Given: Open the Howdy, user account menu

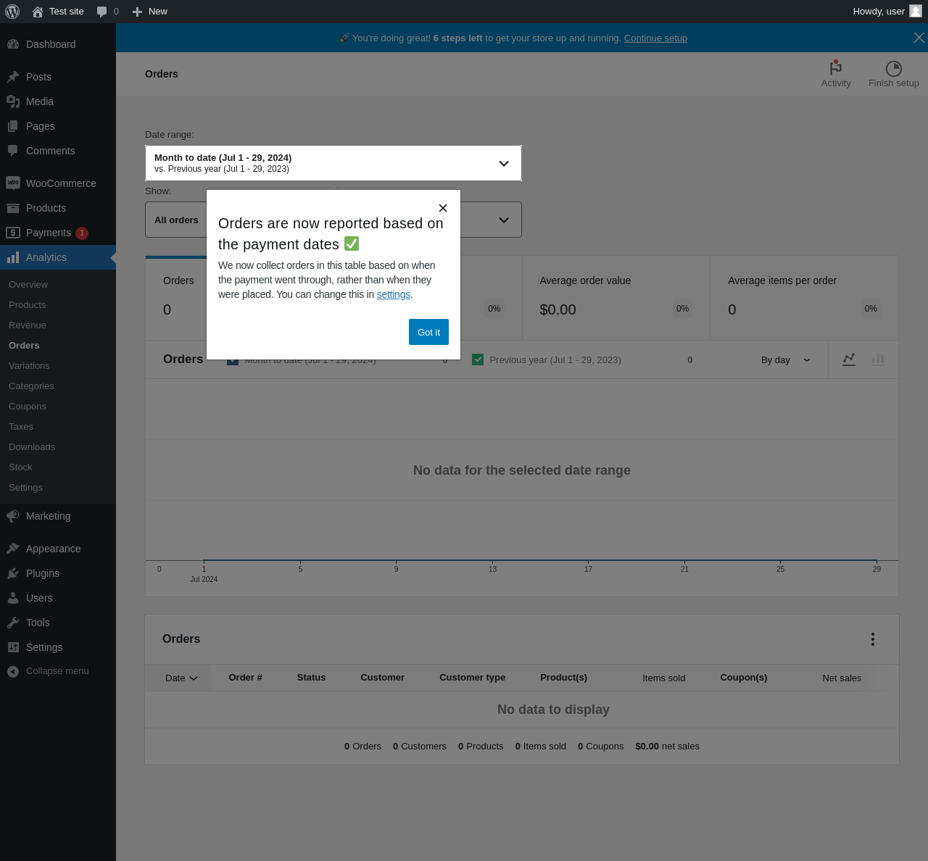Looking at the screenshot, I should pos(887,12).
